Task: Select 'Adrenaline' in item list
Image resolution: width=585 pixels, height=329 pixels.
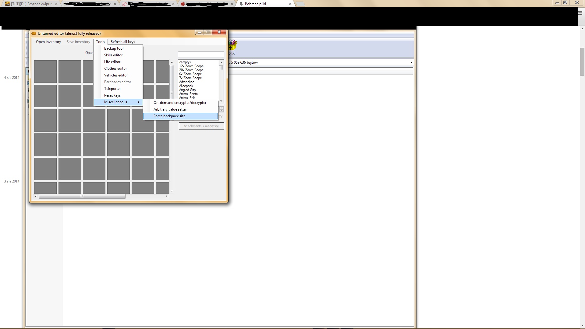Action: click(198, 82)
